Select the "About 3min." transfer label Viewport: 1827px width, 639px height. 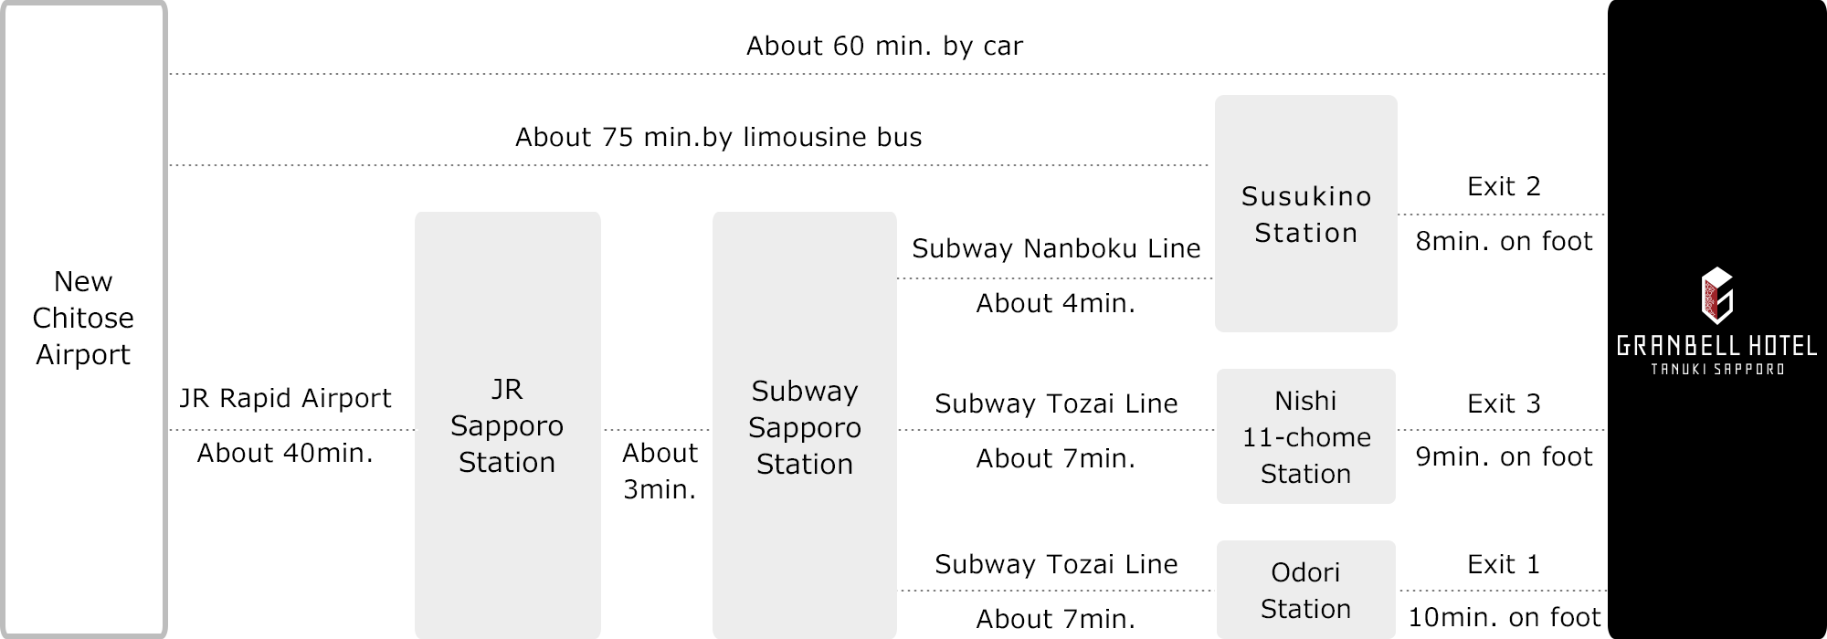(660, 471)
